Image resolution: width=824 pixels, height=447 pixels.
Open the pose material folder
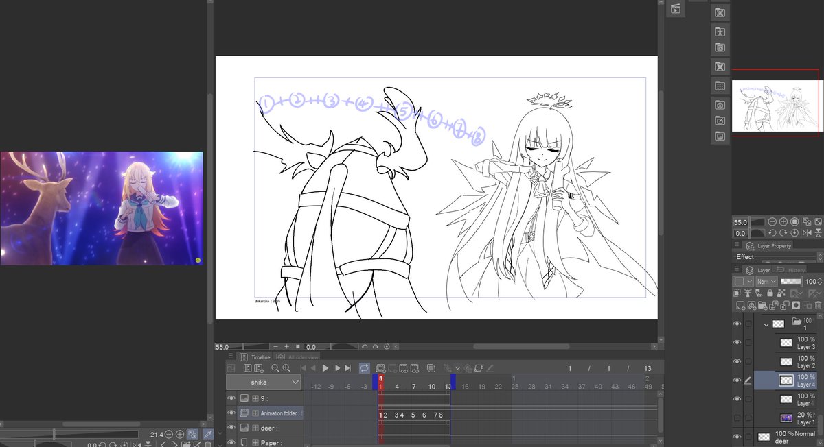point(720,31)
